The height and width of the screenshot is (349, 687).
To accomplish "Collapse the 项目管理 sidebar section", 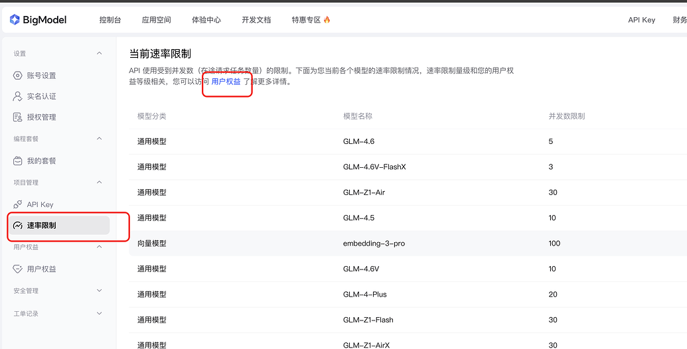I will (x=100, y=182).
